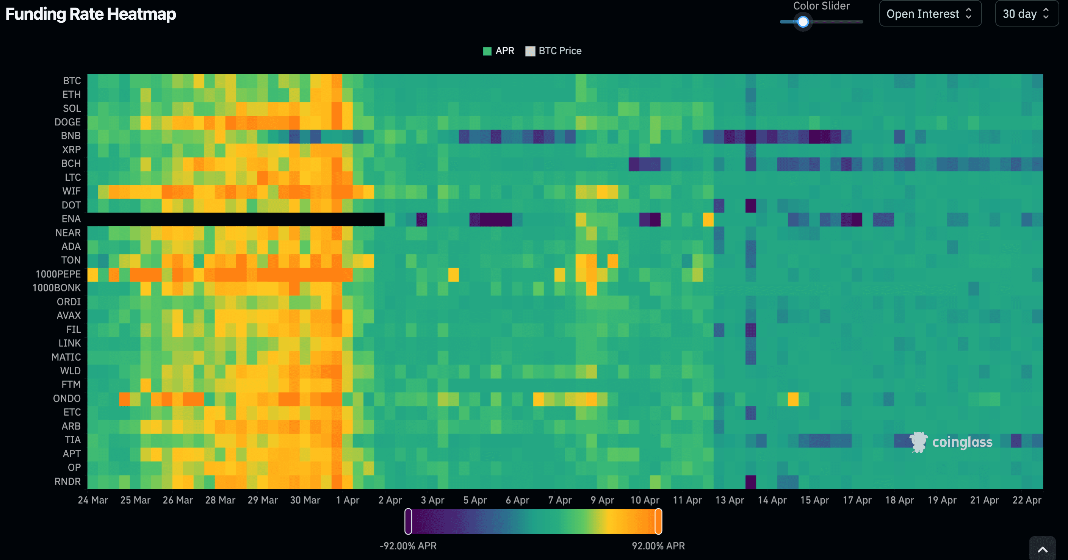Click the ENA row label
The width and height of the screenshot is (1068, 560).
(71, 219)
